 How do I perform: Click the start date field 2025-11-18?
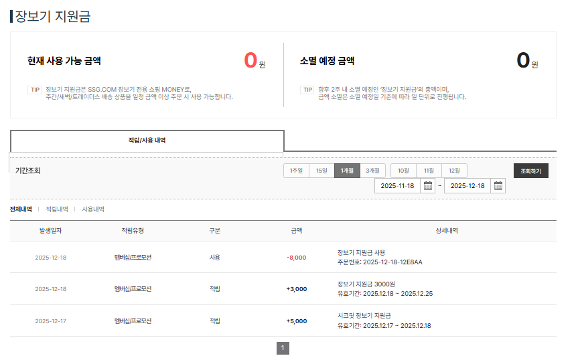397,186
